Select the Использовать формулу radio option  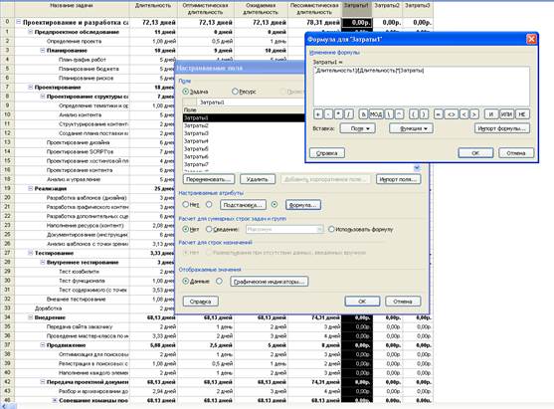[331, 229]
